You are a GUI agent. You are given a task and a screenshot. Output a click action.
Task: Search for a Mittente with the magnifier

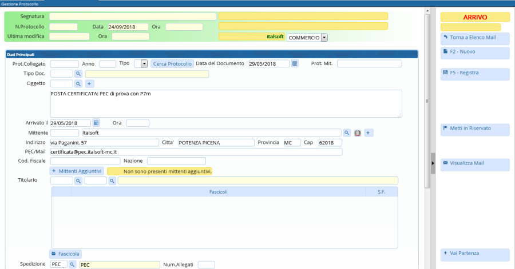pyautogui.click(x=347, y=133)
